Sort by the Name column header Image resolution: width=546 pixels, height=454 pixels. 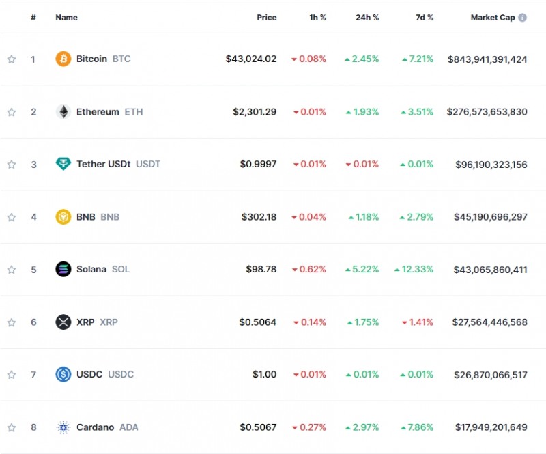(x=66, y=18)
